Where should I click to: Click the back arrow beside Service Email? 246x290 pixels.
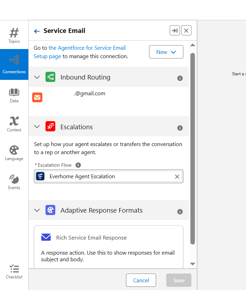click(37, 31)
